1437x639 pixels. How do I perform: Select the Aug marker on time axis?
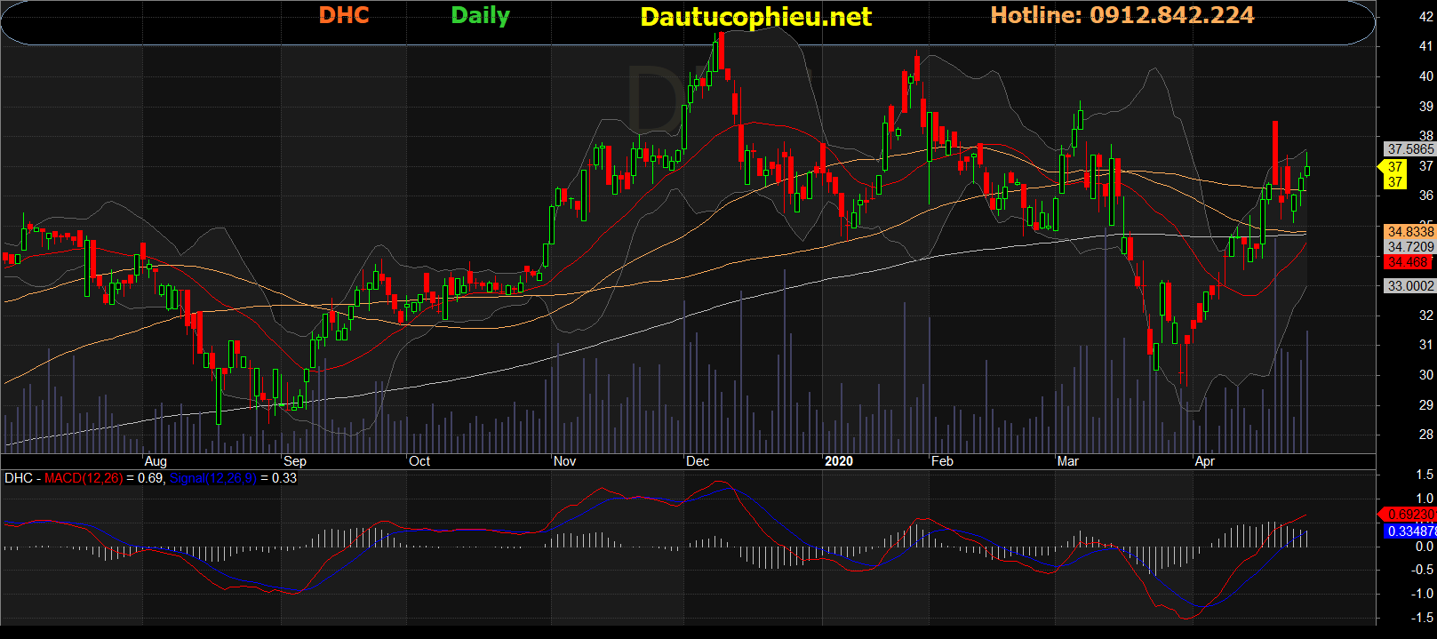click(156, 461)
